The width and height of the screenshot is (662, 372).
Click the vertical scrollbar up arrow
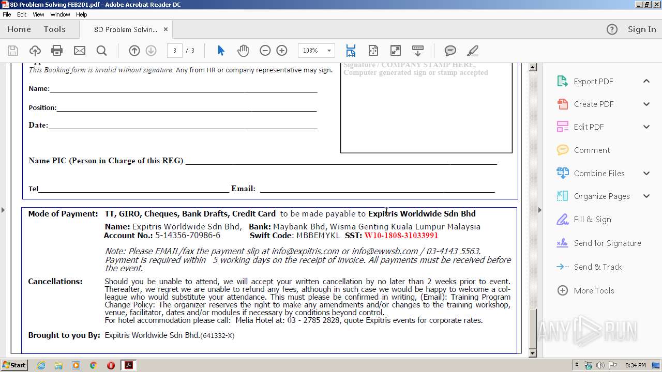coord(533,68)
